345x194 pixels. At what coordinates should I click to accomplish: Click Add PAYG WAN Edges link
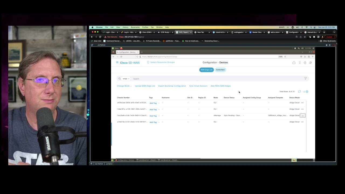click(x=221, y=86)
